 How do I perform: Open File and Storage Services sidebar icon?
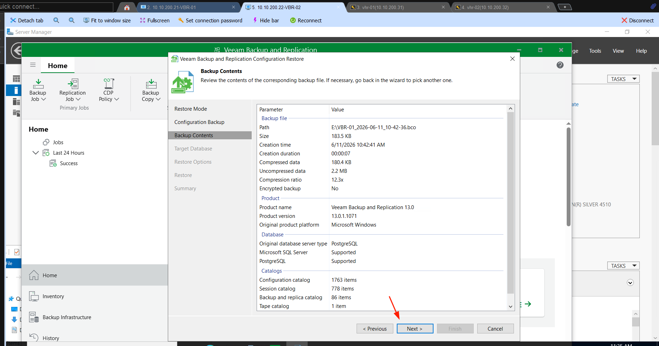[16, 113]
